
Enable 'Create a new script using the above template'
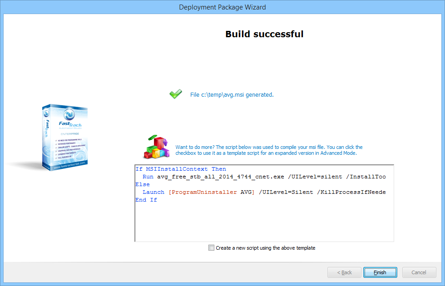[x=212, y=248]
